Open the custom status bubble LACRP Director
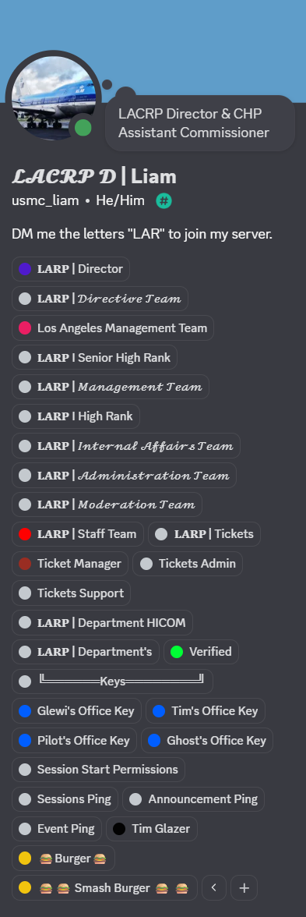Viewport: 306px width, 917px height. click(x=199, y=123)
